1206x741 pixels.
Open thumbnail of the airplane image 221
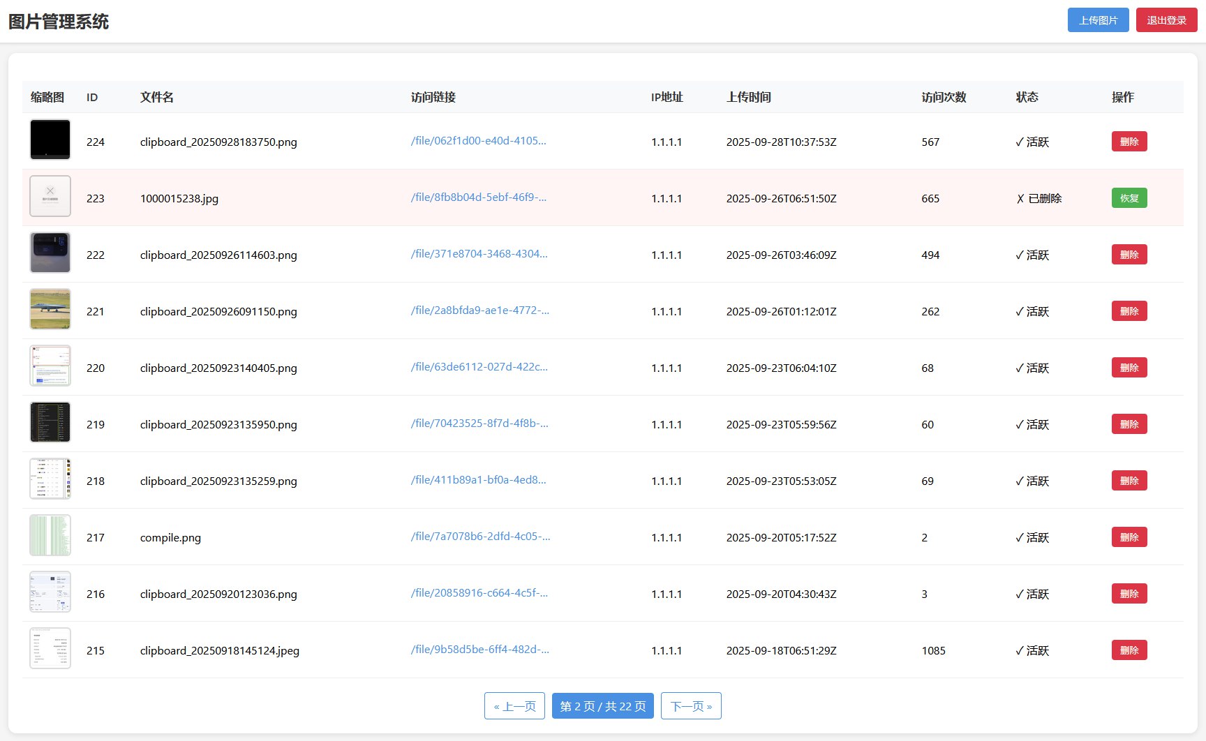click(50, 309)
